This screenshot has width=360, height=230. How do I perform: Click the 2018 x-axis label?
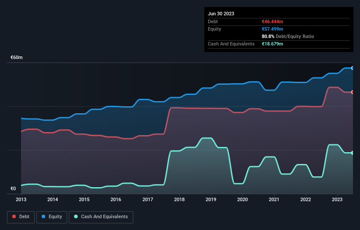179,199
